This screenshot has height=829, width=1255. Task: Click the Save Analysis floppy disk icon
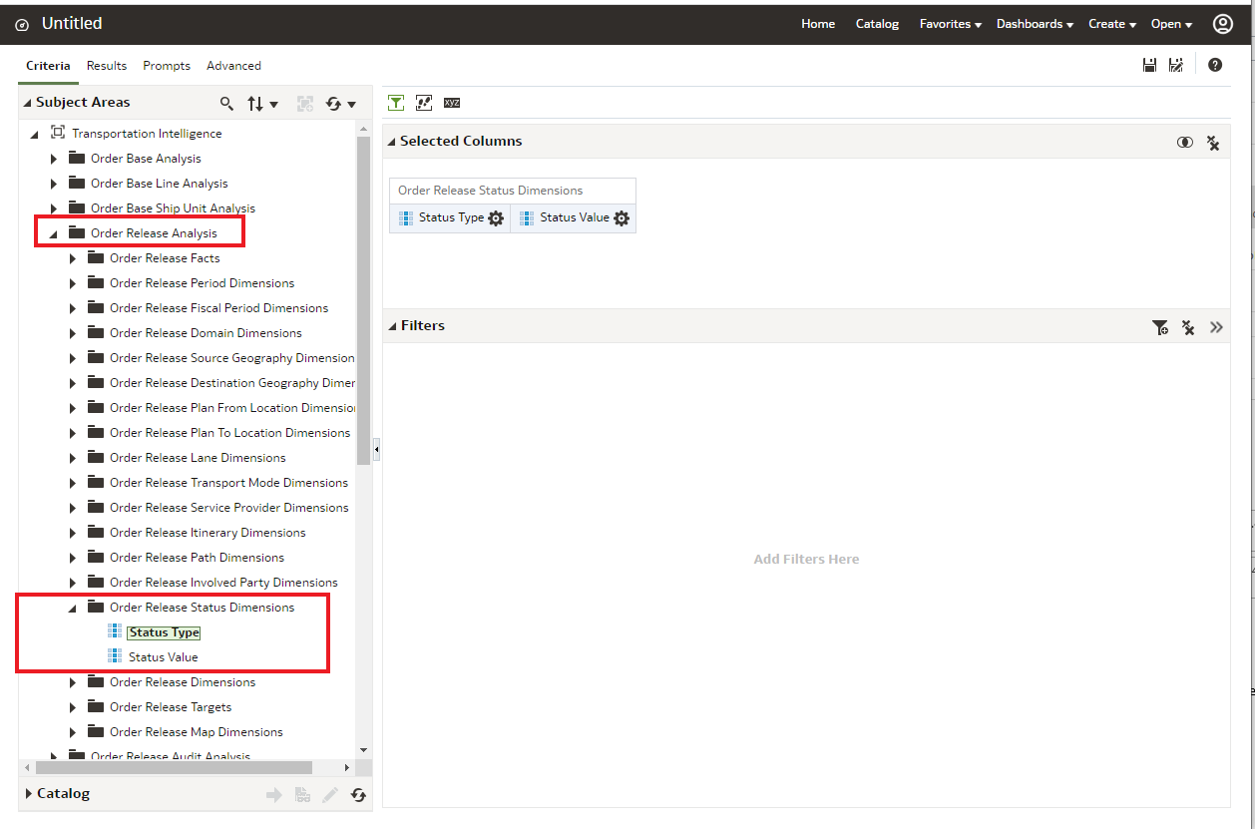pyautogui.click(x=1149, y=65)
